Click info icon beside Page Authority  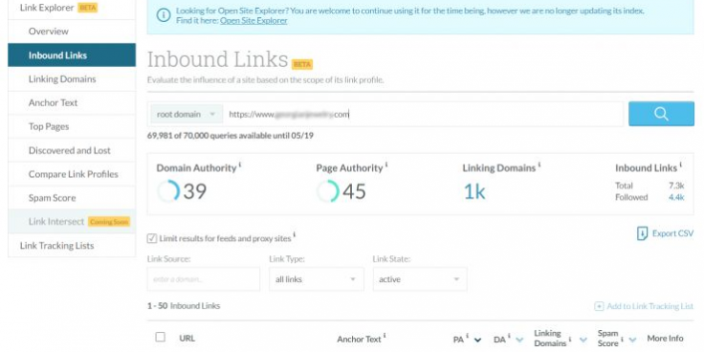(386, 165)
